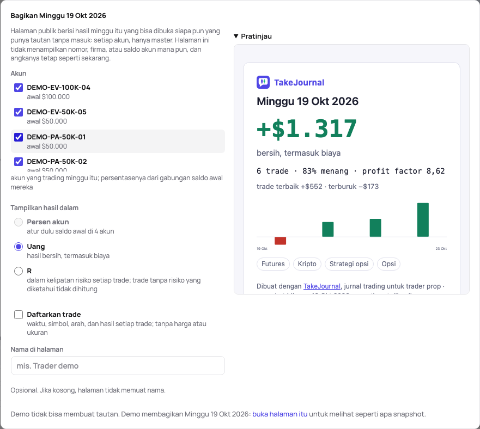Click the 'Minggu 19 Okt 2026' preview heading
480x429 pixels.
(308, 101)
